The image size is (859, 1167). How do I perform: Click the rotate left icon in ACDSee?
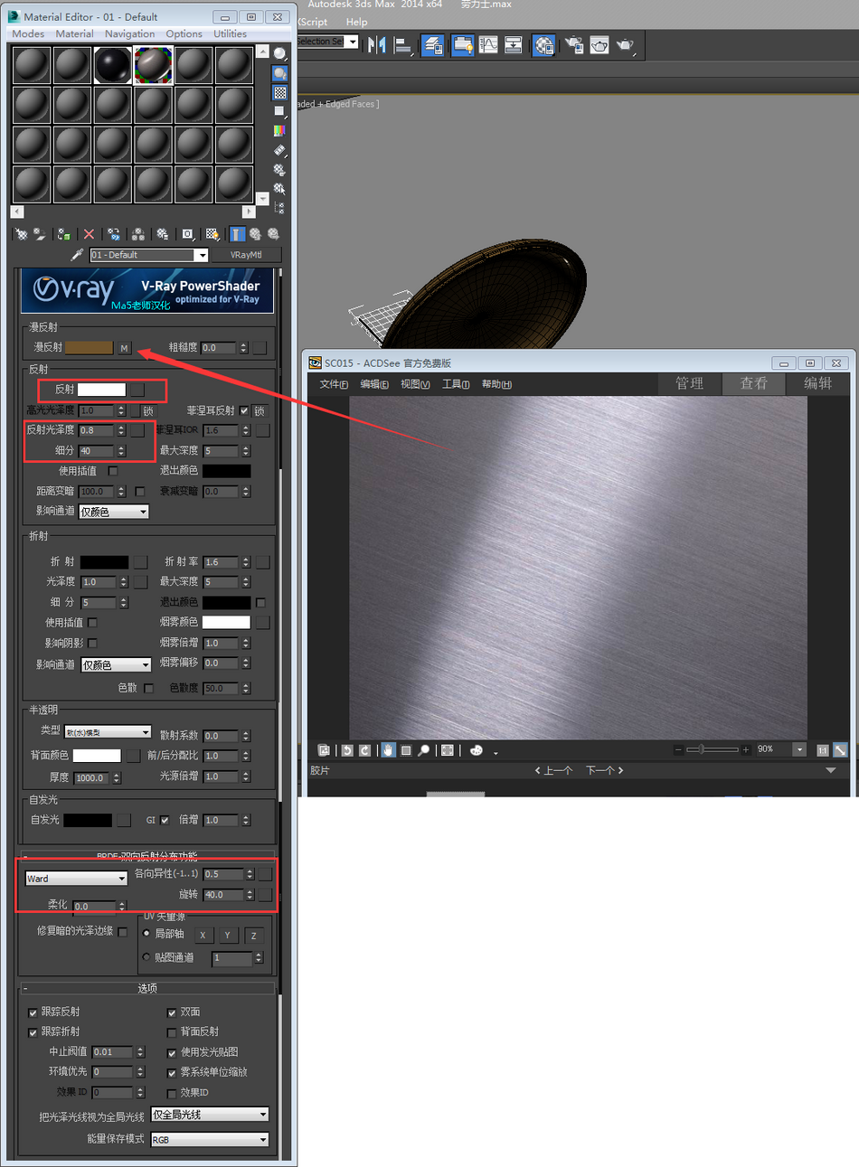pyautogui.click(x=347, y=750)
